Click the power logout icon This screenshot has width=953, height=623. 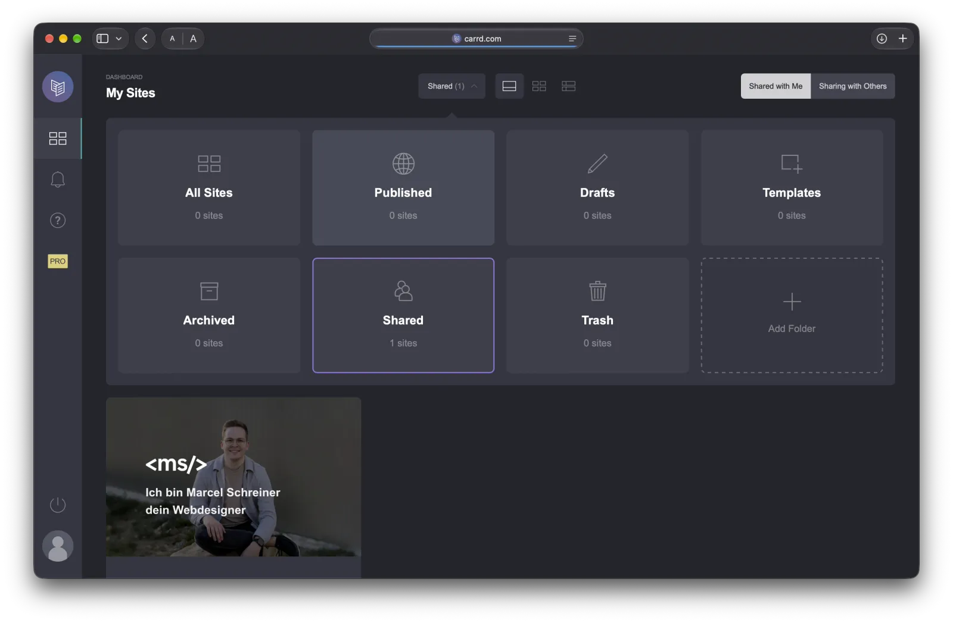[x=58, y=505]
